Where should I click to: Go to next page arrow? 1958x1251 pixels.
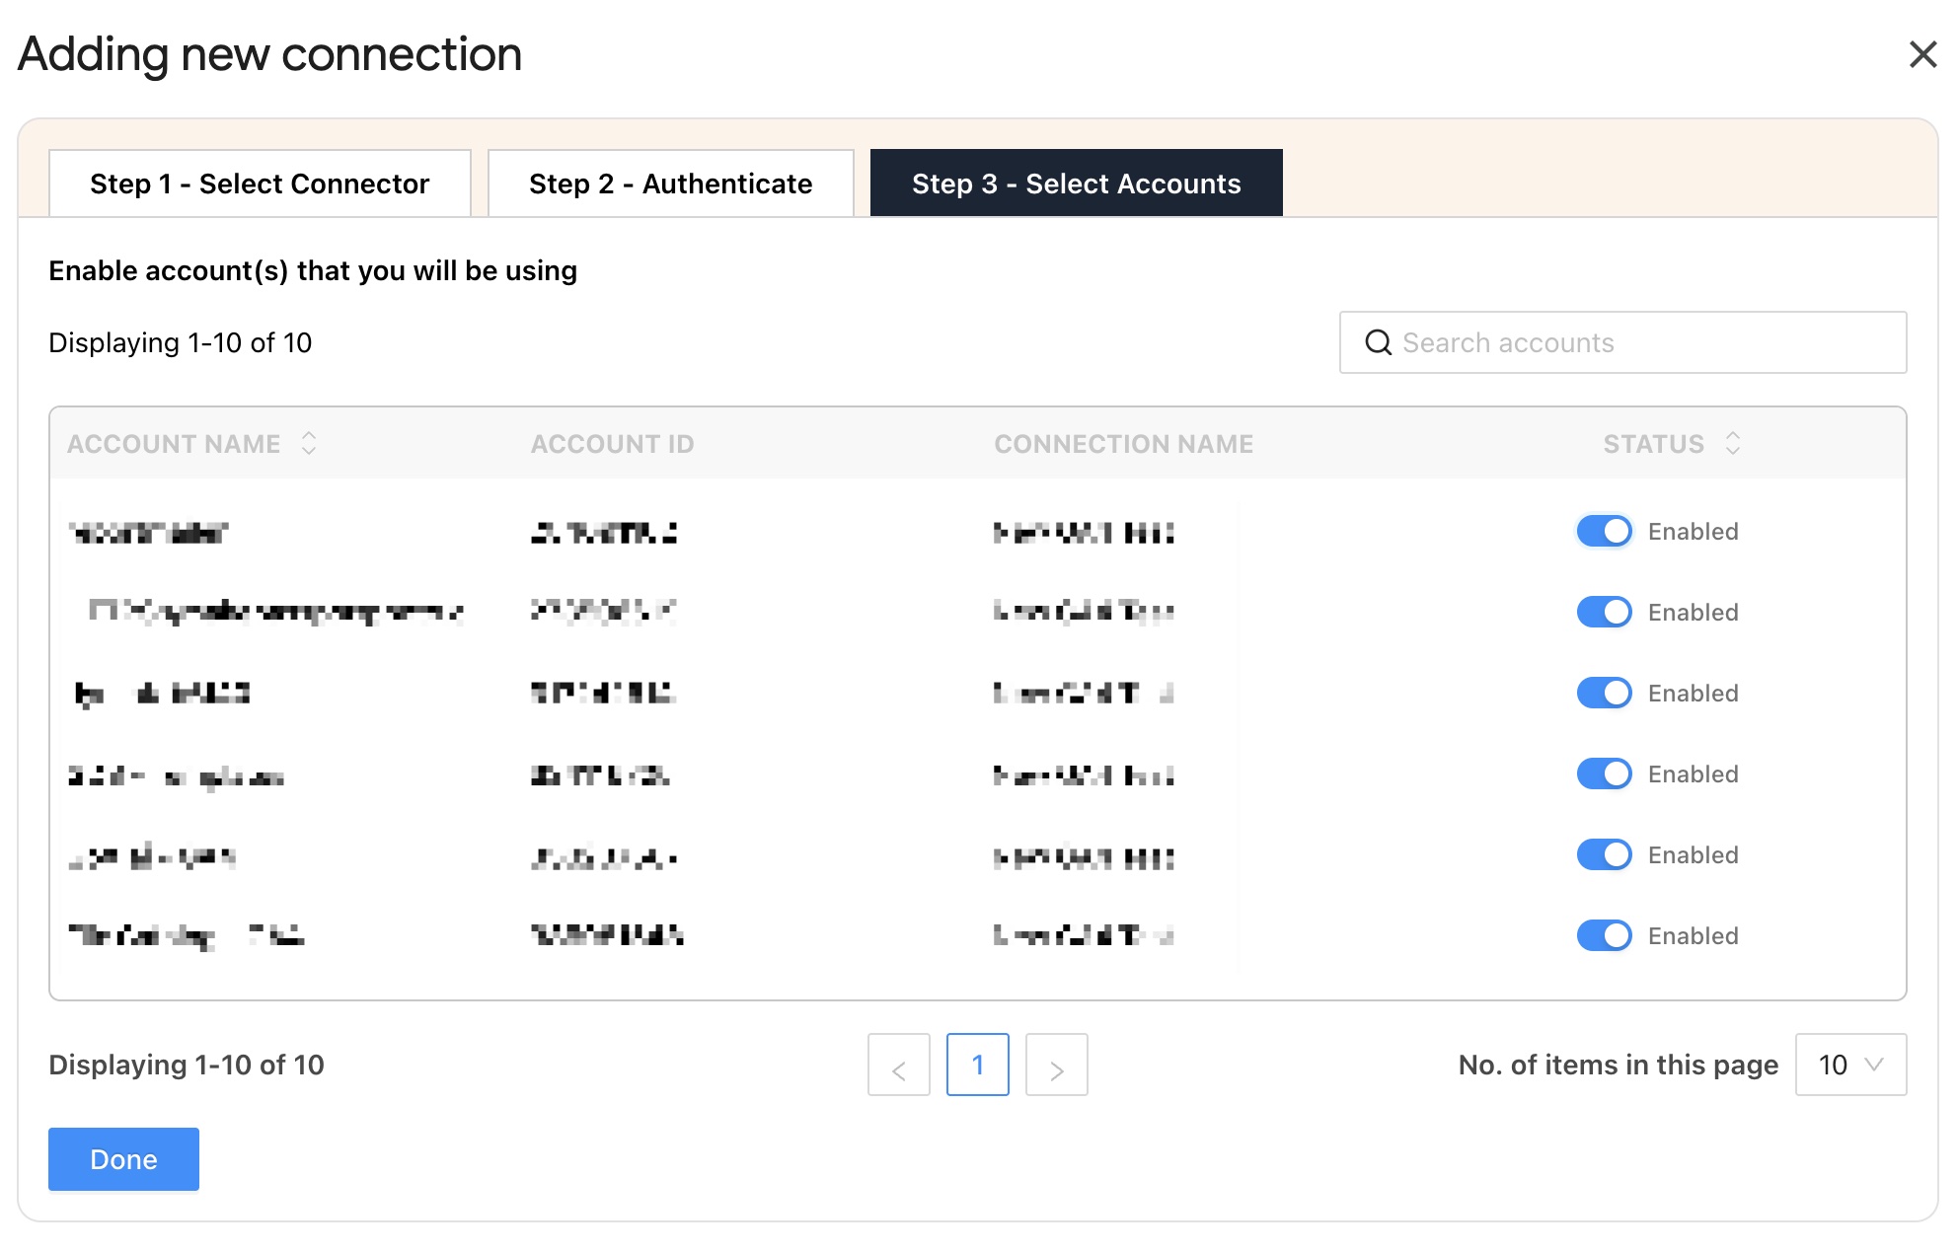point(1056,1065)
